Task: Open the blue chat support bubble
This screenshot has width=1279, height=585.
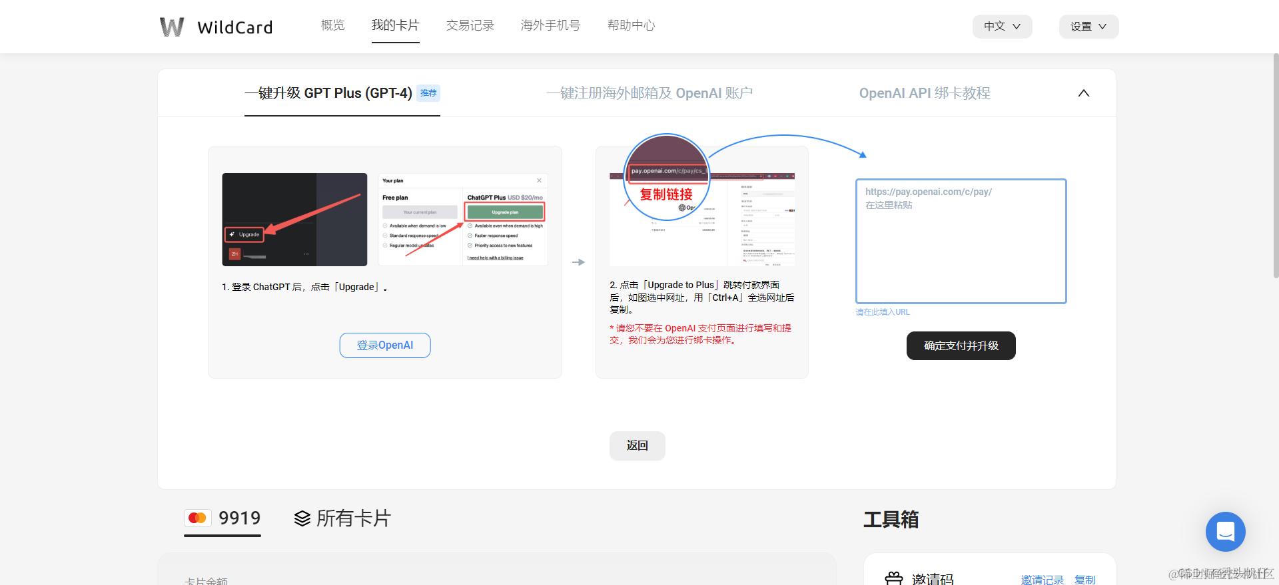Action: click(1225, 531)
